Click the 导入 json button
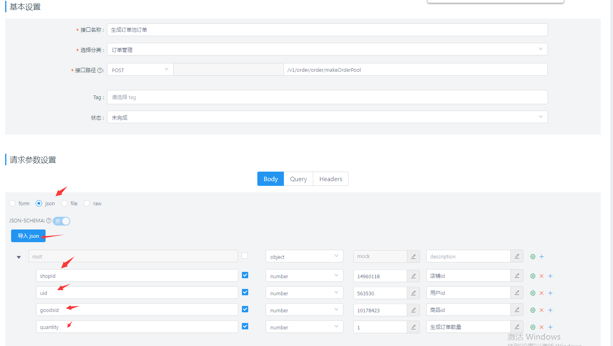 click(x=28, y=235)
